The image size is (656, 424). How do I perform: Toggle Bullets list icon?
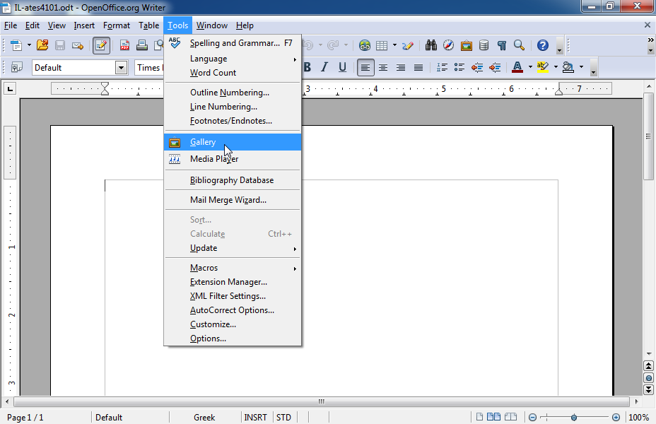[459, 67]
